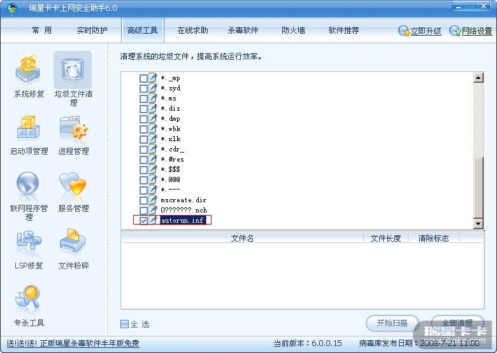Viewport: 497px width, 353px height.
Task: Check the *.@@@ file type box
Action: 143,179
